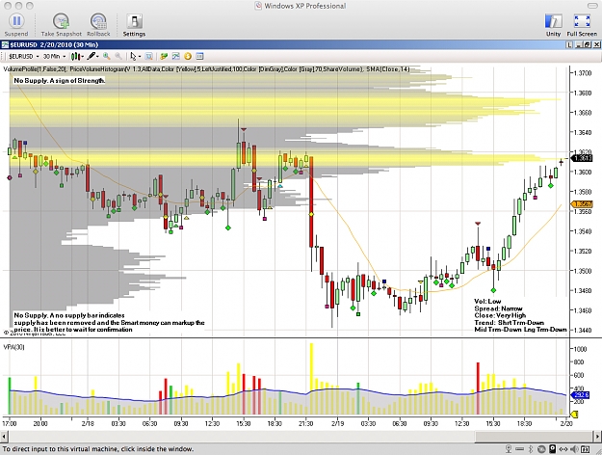Expand the chart style dropdown arrow

tap(82, 57)
